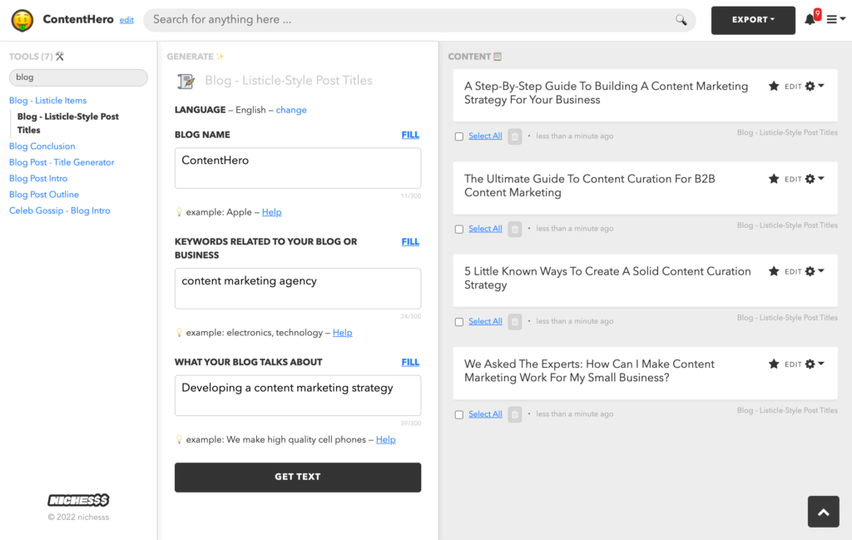
Task: Edit the Ultimate Guide To Content Curation title
Action: click(793, 179)
